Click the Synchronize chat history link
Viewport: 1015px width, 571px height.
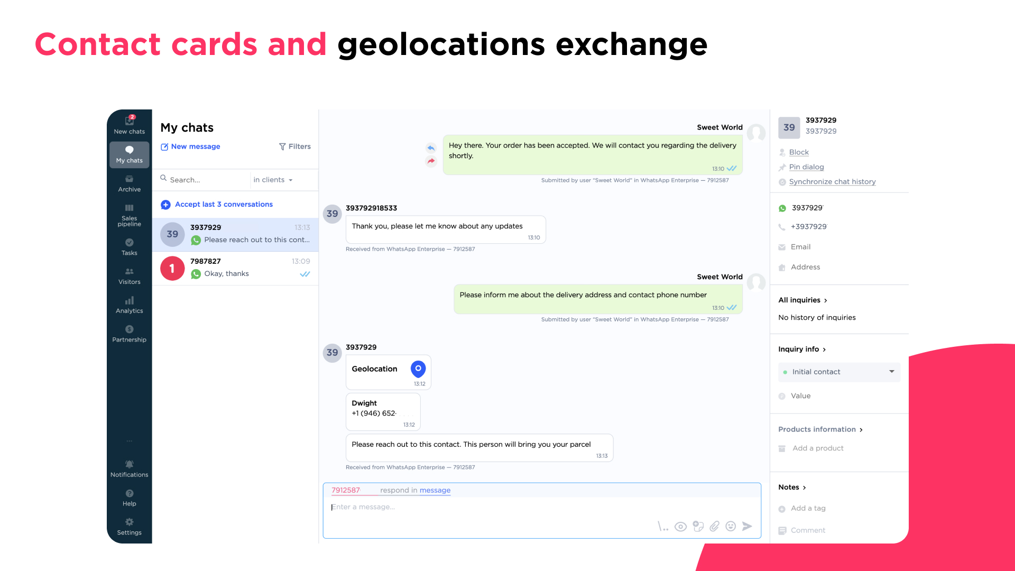[832, 181]
